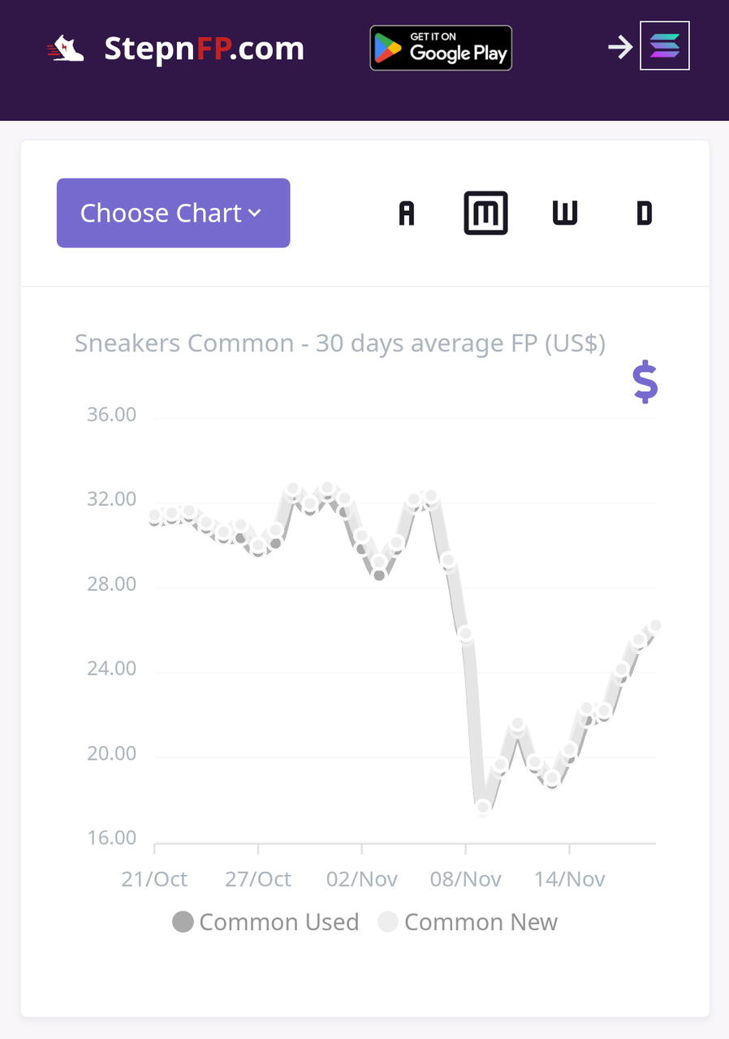This screenshot has width=729, height=1039.
Task: Click the first data point on chart
Action: coord(155,516)
